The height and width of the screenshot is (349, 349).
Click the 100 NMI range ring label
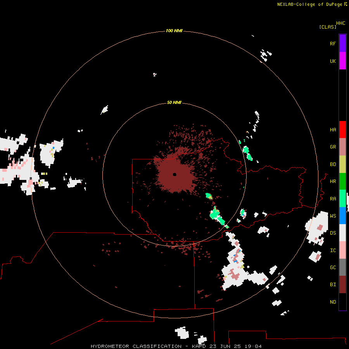(x=174, y=31)
